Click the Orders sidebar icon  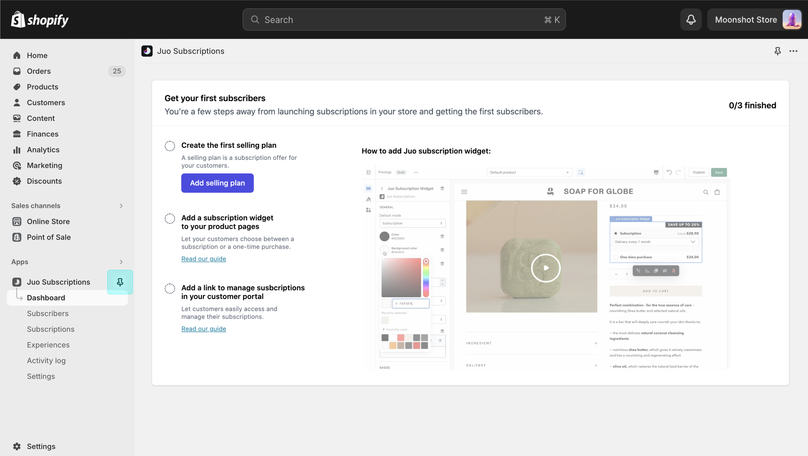click(x=17, y=70)
